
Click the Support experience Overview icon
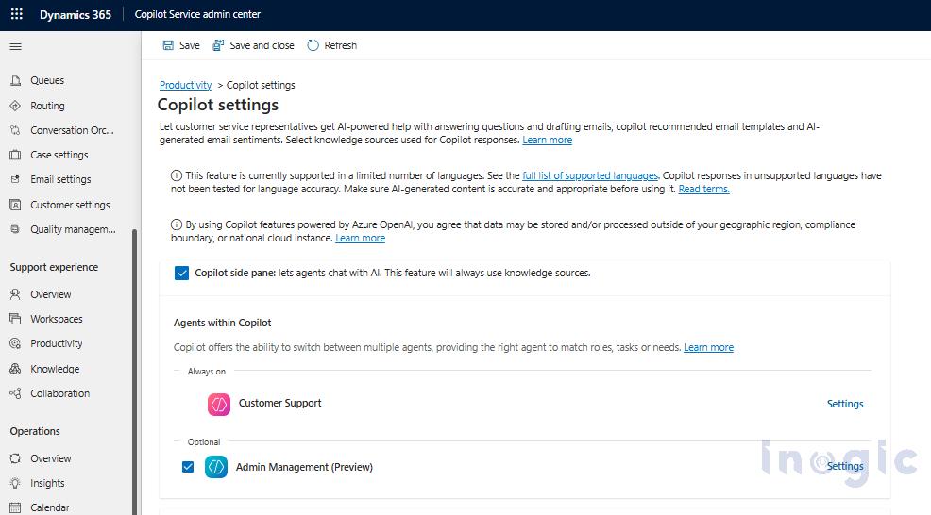pyautogui.click(x=15, y=294)
